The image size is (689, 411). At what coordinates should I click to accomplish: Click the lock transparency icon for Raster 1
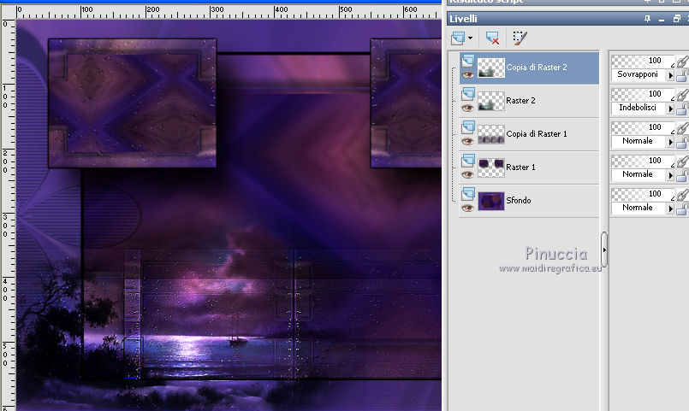pos(681,174)
